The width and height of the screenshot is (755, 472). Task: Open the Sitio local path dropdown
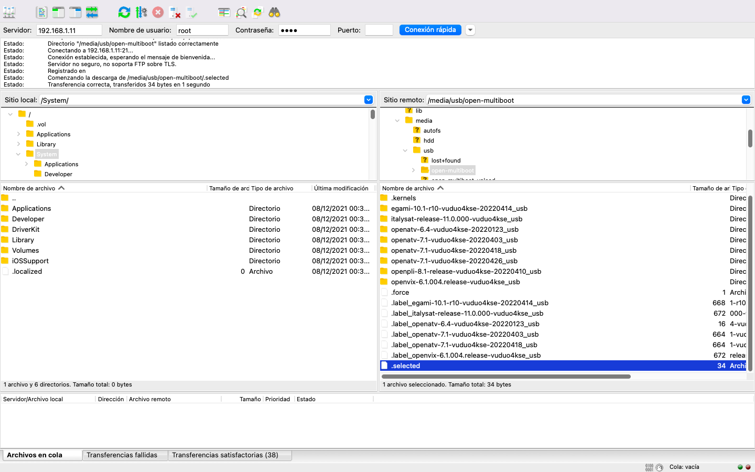[x=369, y=100]
